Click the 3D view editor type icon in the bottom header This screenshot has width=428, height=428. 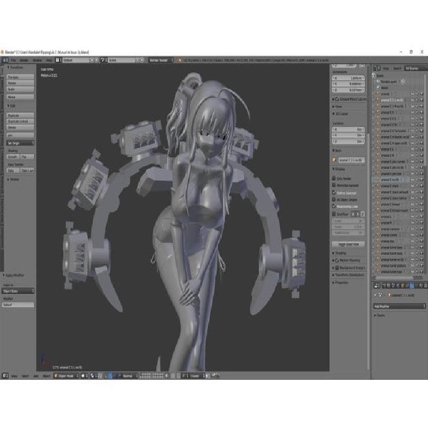pos(4,376)
